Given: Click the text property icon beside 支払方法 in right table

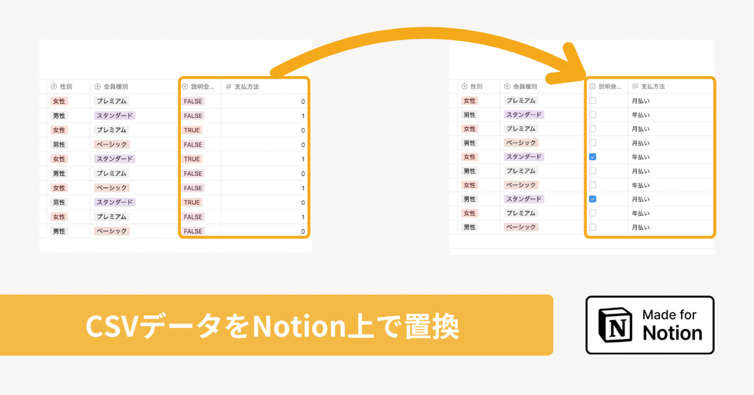Looking at the screenshot, I should point(634,85).
